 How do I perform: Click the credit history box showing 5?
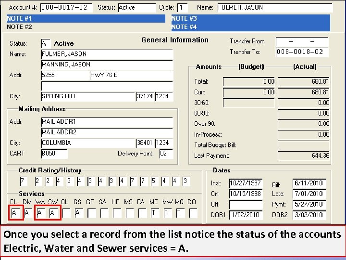[x=154, y=182]
